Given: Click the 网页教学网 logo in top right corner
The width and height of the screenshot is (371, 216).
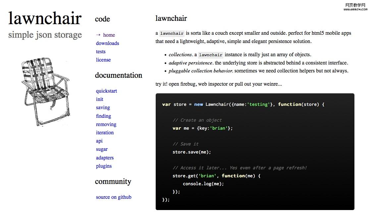Looking at the screenshot, I should (x=355, y=6).
